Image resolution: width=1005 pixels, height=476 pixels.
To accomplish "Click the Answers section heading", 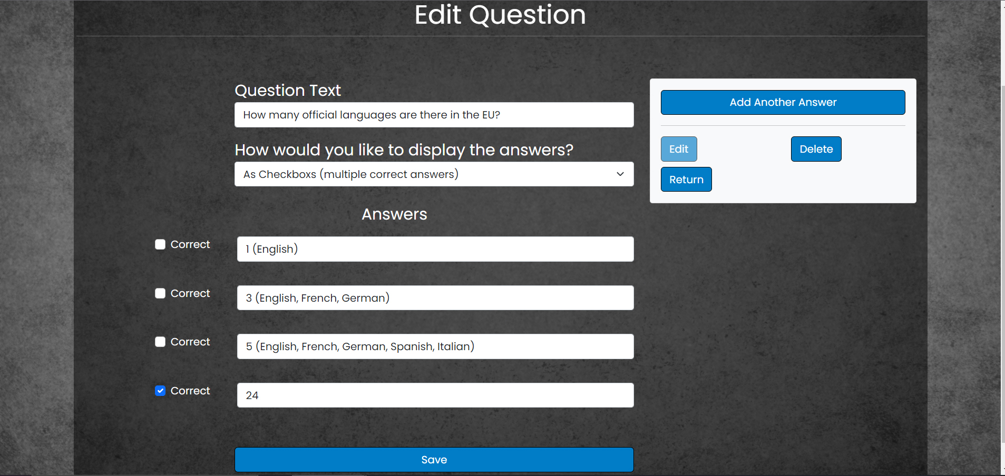I will 394,214.
